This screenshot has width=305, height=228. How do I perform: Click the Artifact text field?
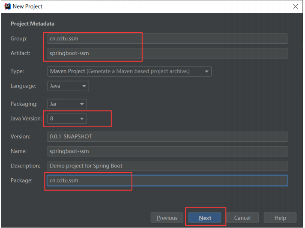tap(167, 54)
